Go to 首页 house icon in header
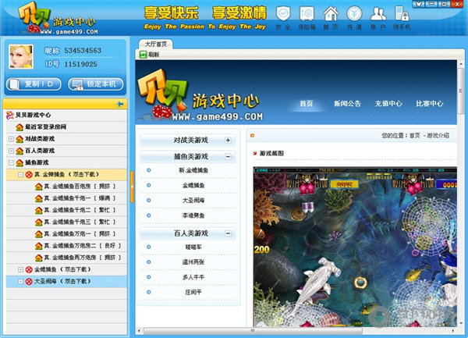468x338 pixels. point(331,18)
